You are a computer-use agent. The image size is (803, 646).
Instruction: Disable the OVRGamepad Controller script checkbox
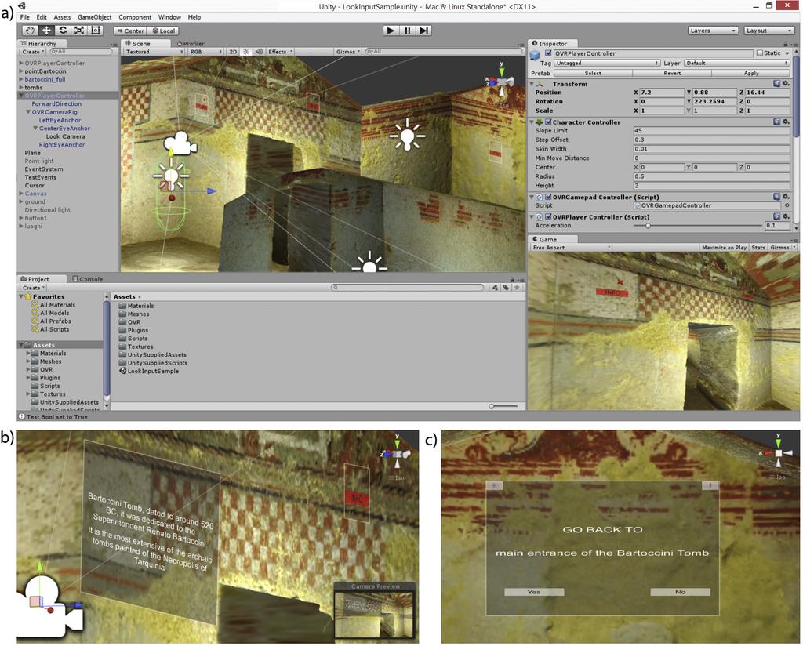click(x=548, y=197)
